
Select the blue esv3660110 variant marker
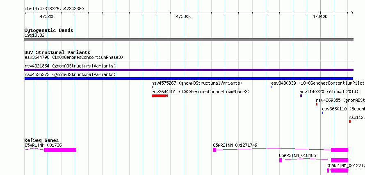point(323,113)
